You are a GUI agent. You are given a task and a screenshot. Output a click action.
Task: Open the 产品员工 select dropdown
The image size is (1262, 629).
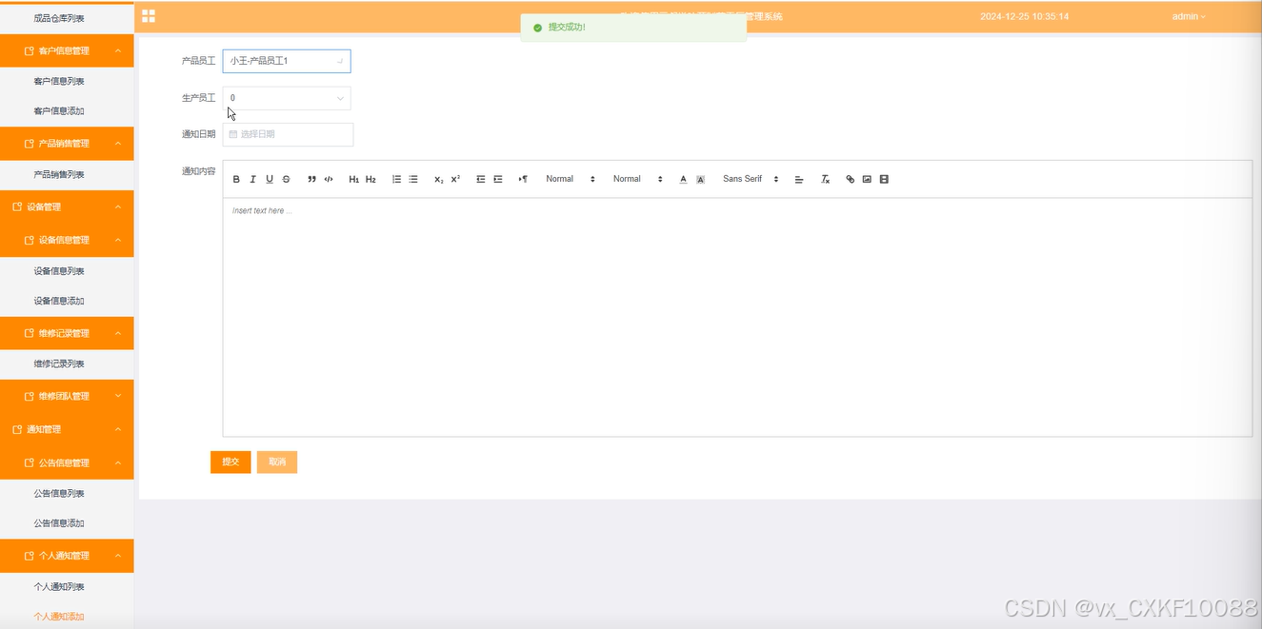pyautogui.click(x=287, y=61)
